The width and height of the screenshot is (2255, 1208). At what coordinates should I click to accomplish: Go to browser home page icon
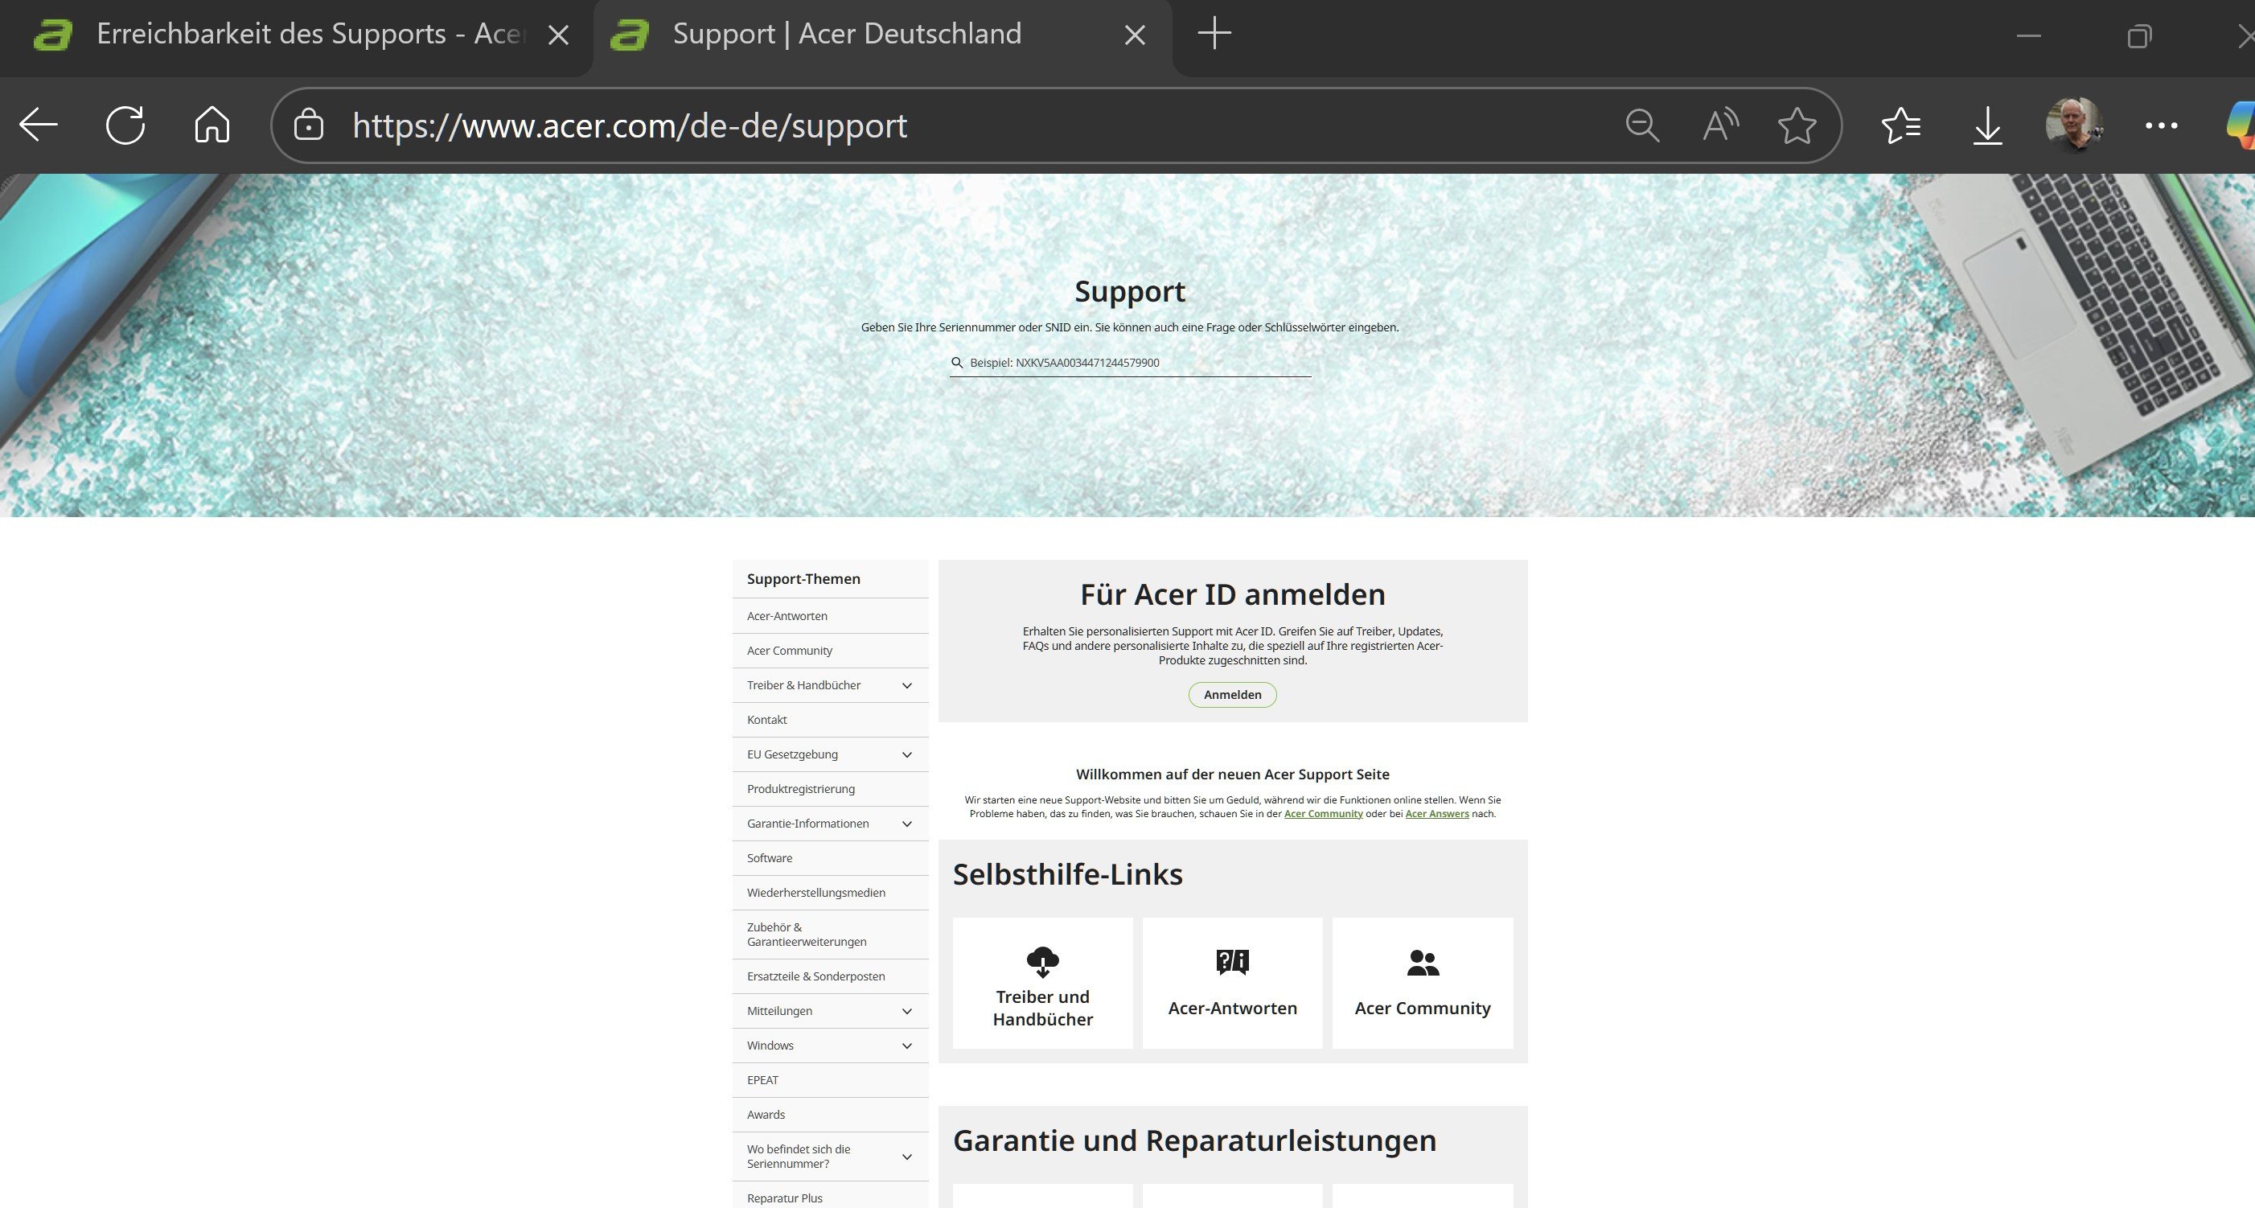[x=212, y=125]
